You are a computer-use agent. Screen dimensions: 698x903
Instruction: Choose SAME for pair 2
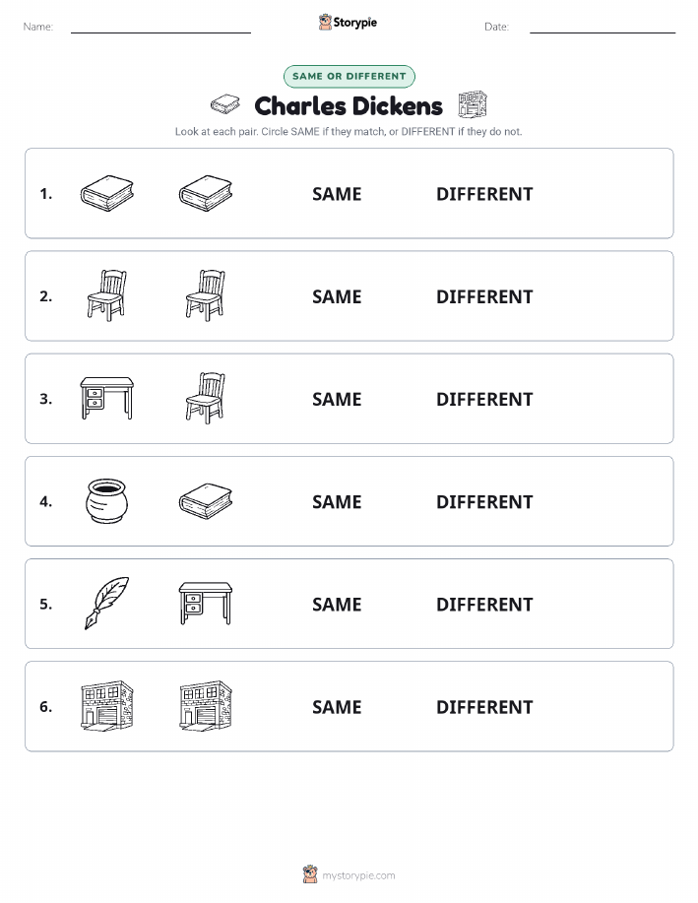point(337,296)
